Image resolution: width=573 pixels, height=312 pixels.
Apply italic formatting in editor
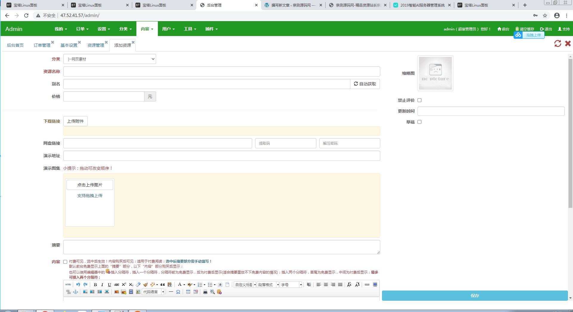102,285
